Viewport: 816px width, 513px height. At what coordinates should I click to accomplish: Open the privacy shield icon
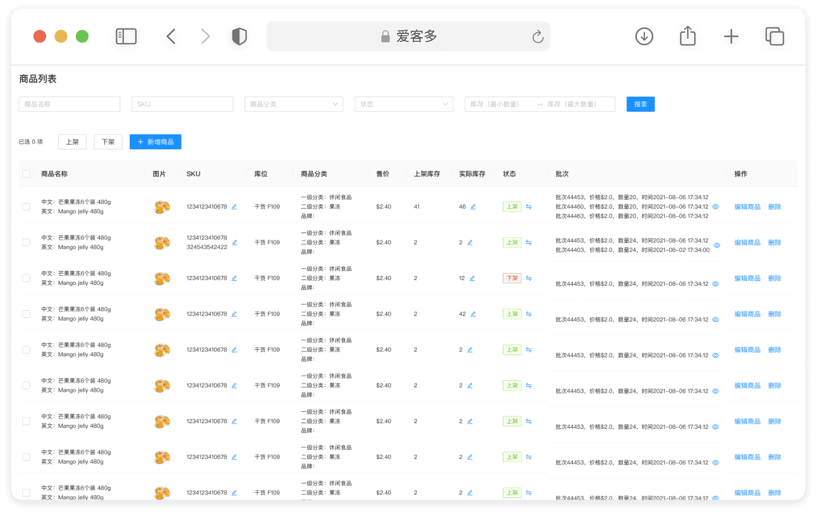239,37
